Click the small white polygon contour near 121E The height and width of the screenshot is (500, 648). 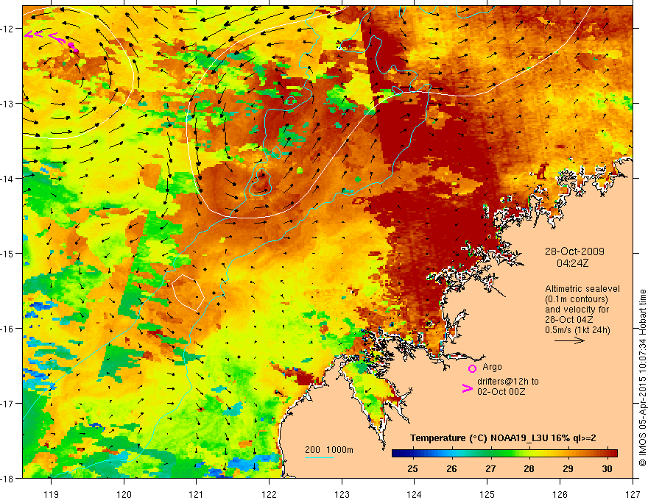coord(188,292)
